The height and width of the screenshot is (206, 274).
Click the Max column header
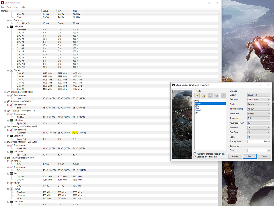(79, 11)
